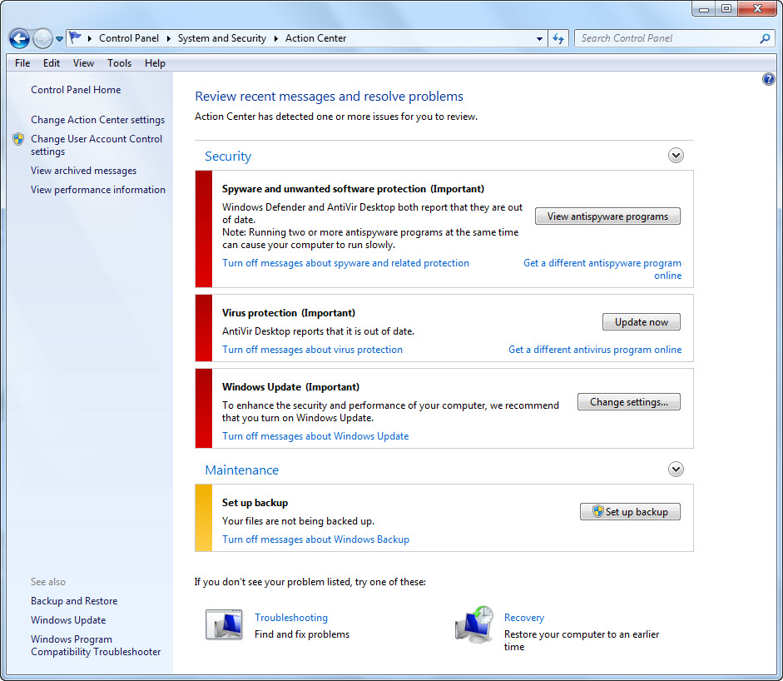Open Windows Program Compatibility Troubleshooter
The height and width of the screenshot is (681, 783).
point(96,645)
